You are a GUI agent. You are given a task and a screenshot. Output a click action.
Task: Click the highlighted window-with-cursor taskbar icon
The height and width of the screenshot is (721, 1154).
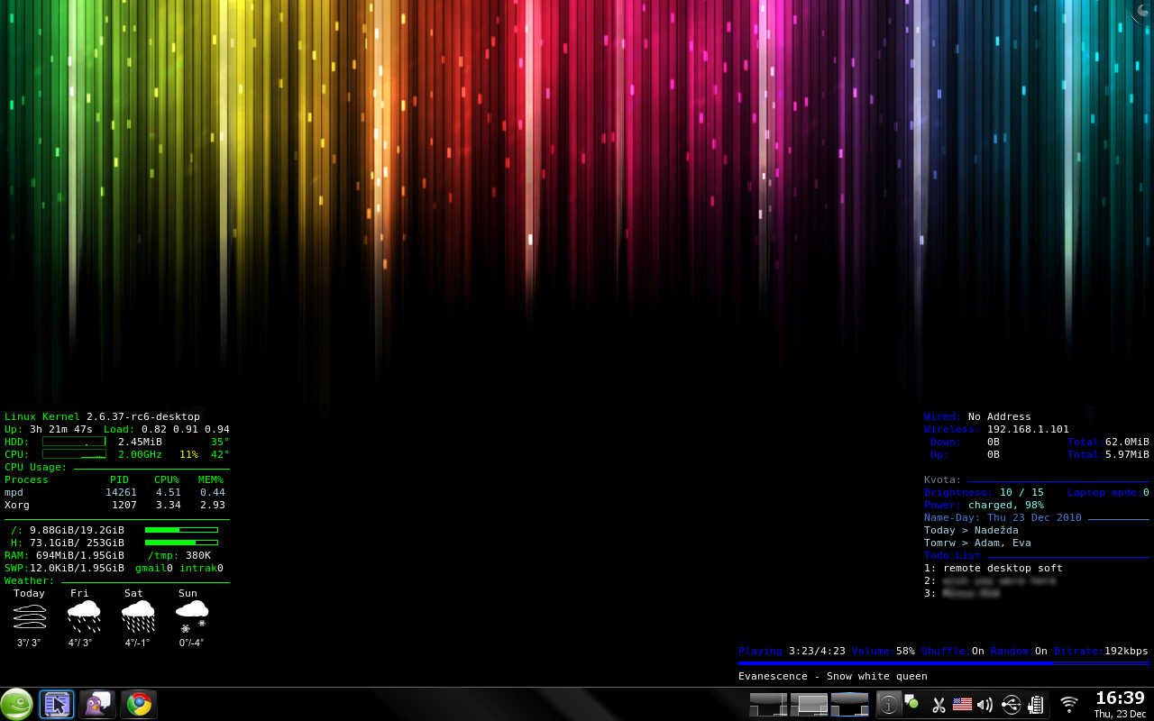click(x=57, y=704)
